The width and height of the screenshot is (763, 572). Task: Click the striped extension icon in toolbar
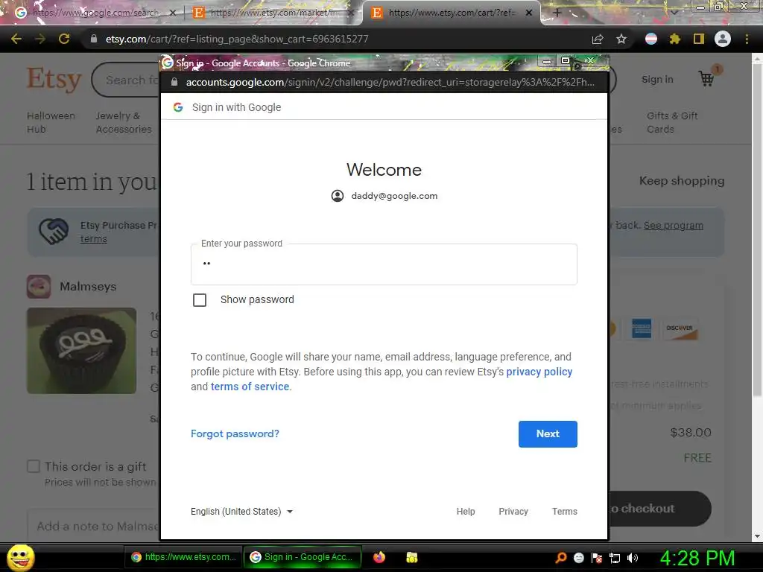coord(651,39)
